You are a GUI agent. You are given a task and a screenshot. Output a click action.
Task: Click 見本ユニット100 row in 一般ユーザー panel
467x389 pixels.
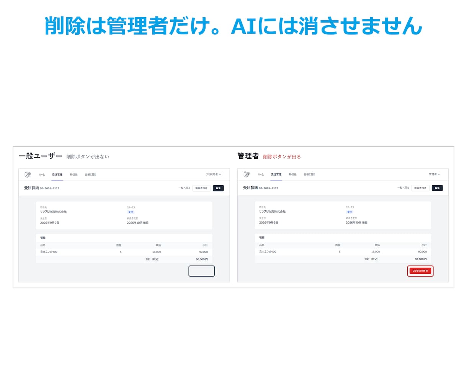coord(124,252)
